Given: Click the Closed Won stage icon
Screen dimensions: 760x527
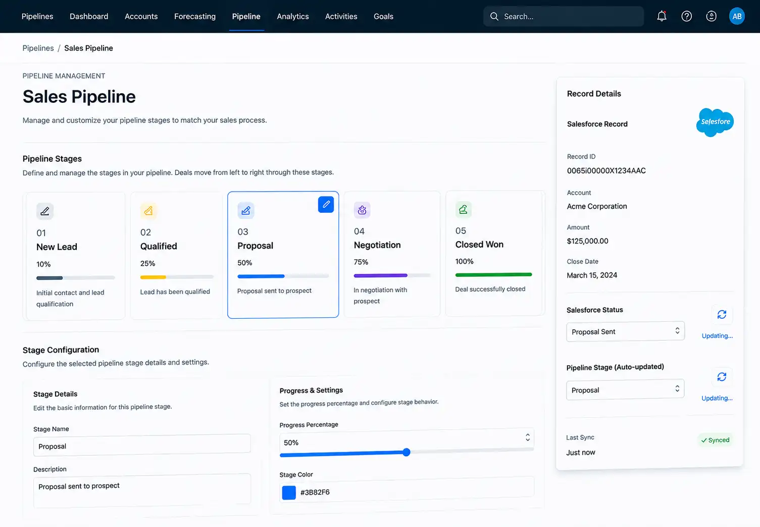Looking at the screenshot, I should [x=463, y=209].
